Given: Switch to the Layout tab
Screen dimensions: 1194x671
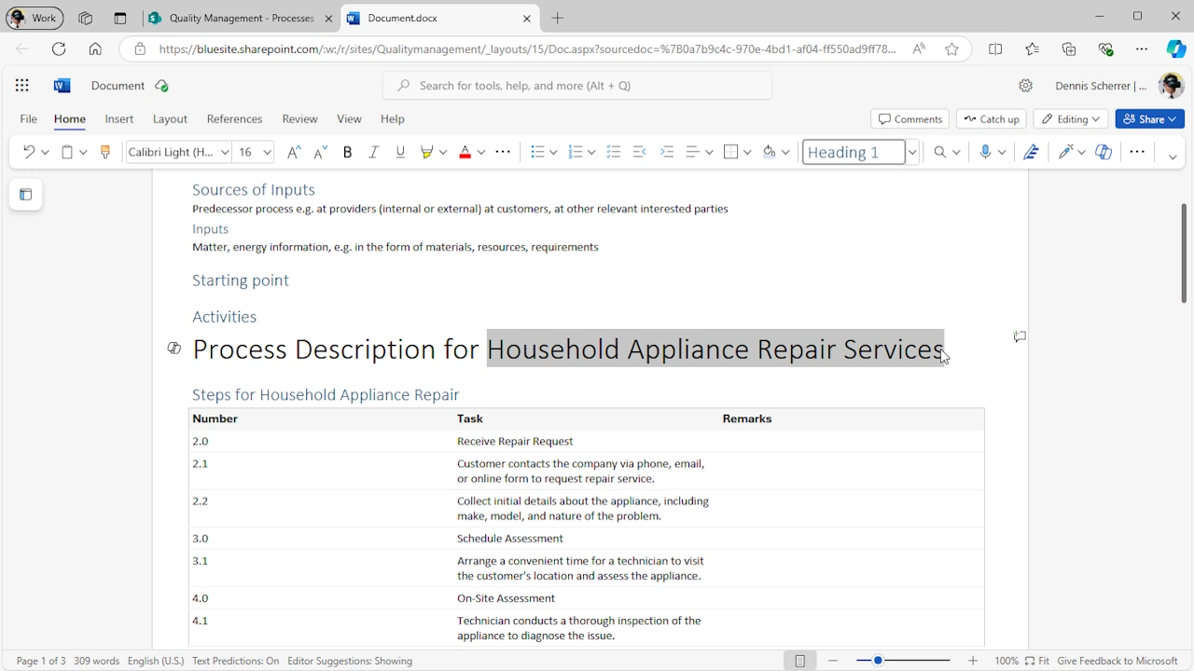Looking at the screenshot, I should coord(170,118).
